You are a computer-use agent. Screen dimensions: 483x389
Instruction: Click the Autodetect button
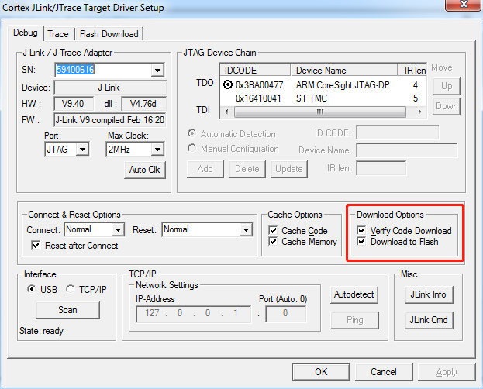354,294
